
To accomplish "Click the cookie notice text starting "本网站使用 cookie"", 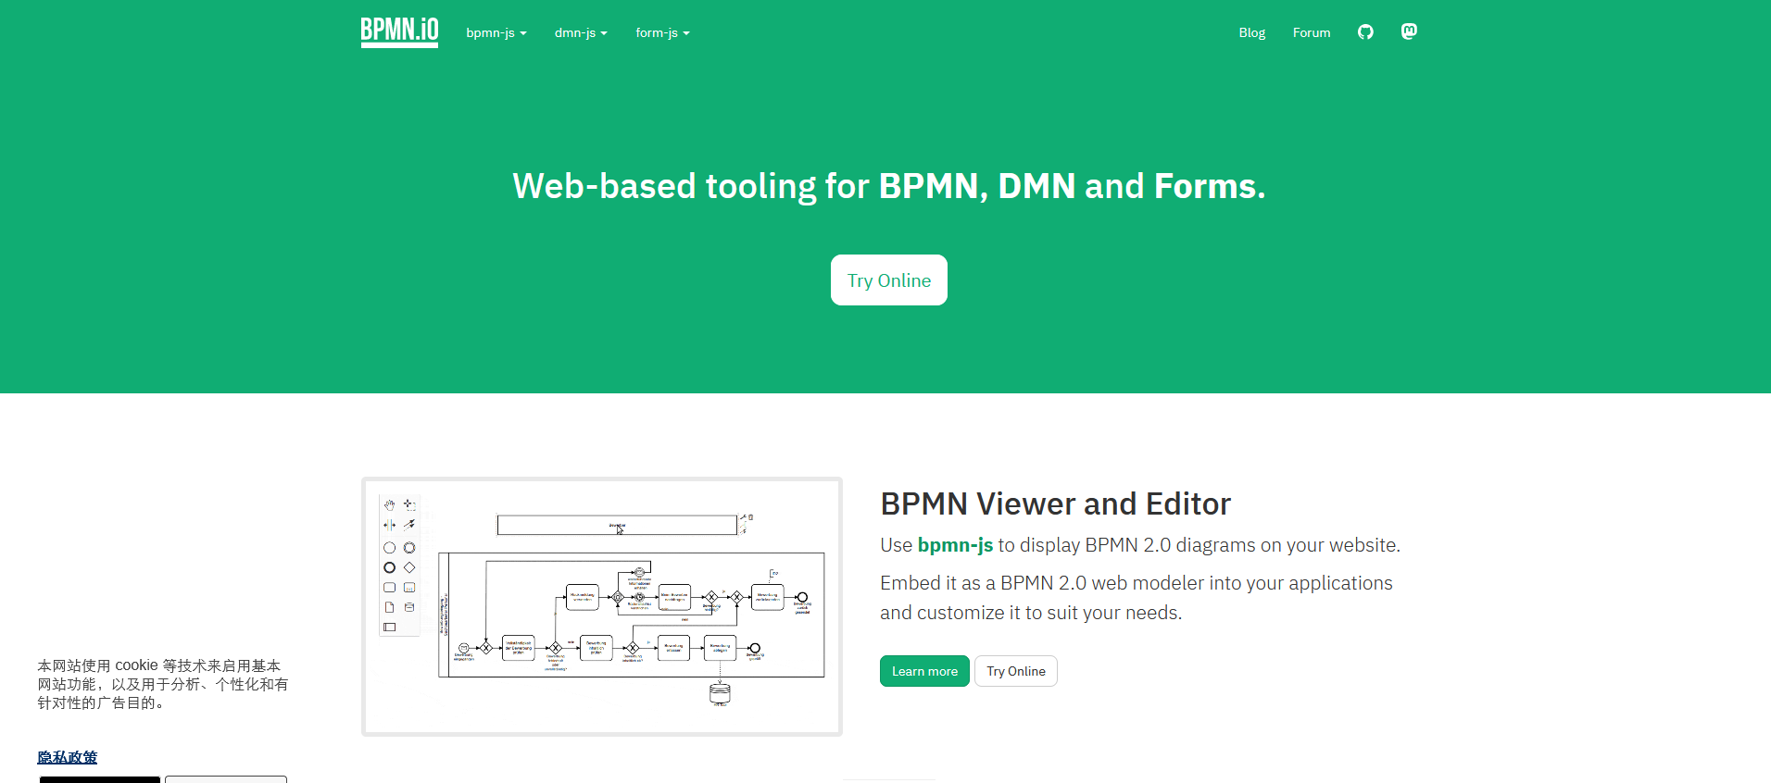I will [x=163, y=684].
